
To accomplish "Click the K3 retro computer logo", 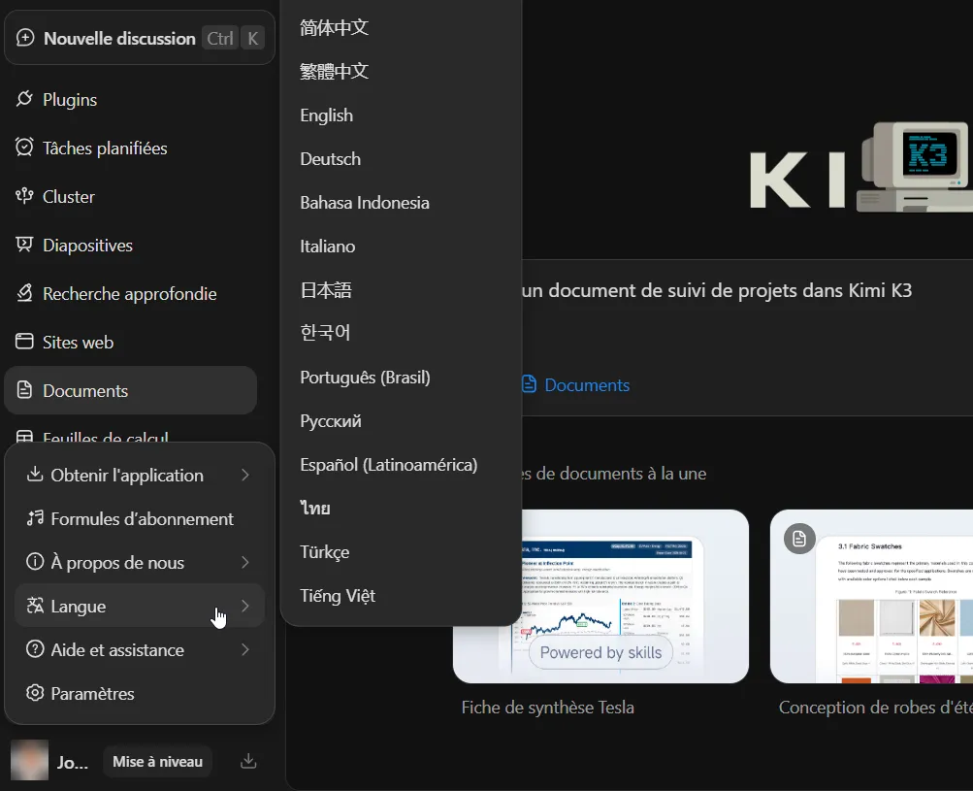I will tap(918, 166).
